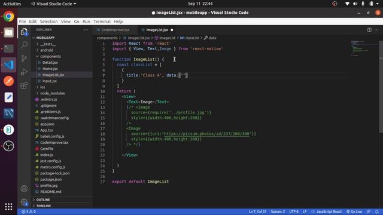Click the Split Editor icon
Screen dimensions: 383x215
coord(369,30)
